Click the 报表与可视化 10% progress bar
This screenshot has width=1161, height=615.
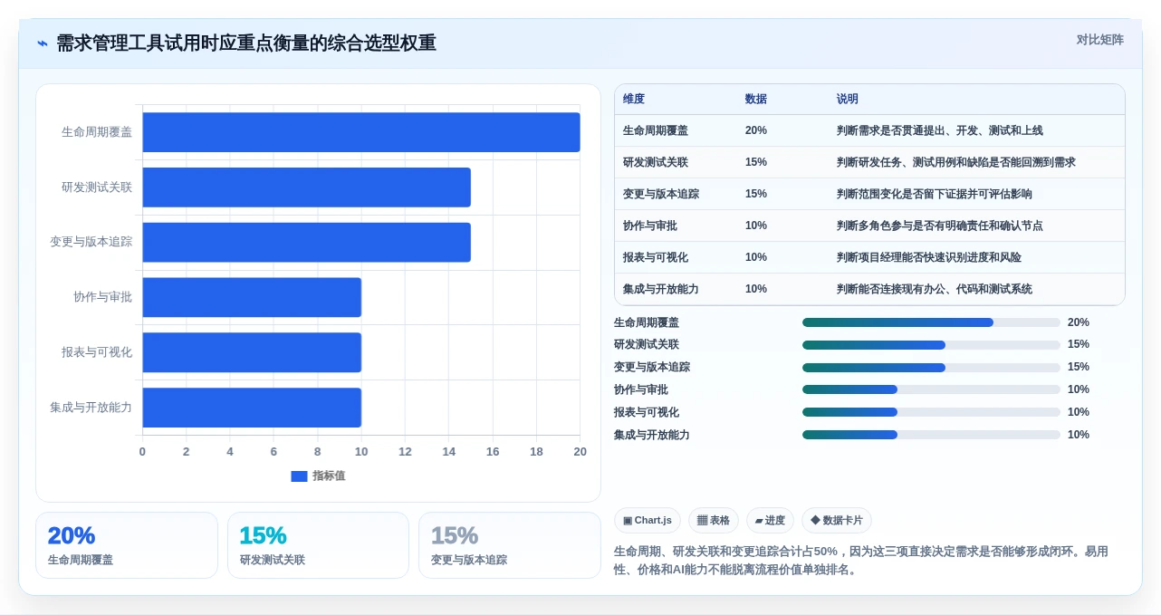point(931,412)
